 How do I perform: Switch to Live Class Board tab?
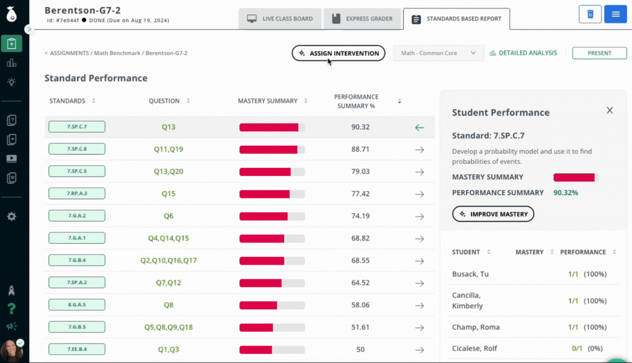(280, 19)
